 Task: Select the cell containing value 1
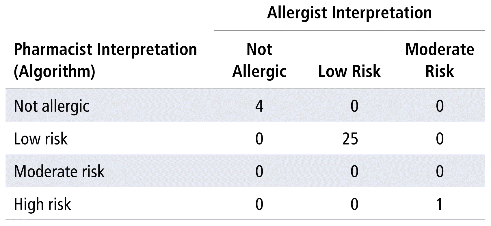pyautogui.click(x=439, y=204)
